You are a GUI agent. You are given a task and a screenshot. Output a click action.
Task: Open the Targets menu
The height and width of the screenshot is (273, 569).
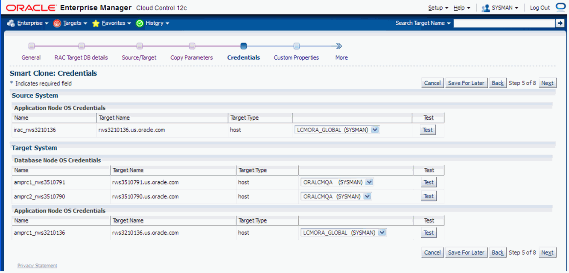pos(75,23)
